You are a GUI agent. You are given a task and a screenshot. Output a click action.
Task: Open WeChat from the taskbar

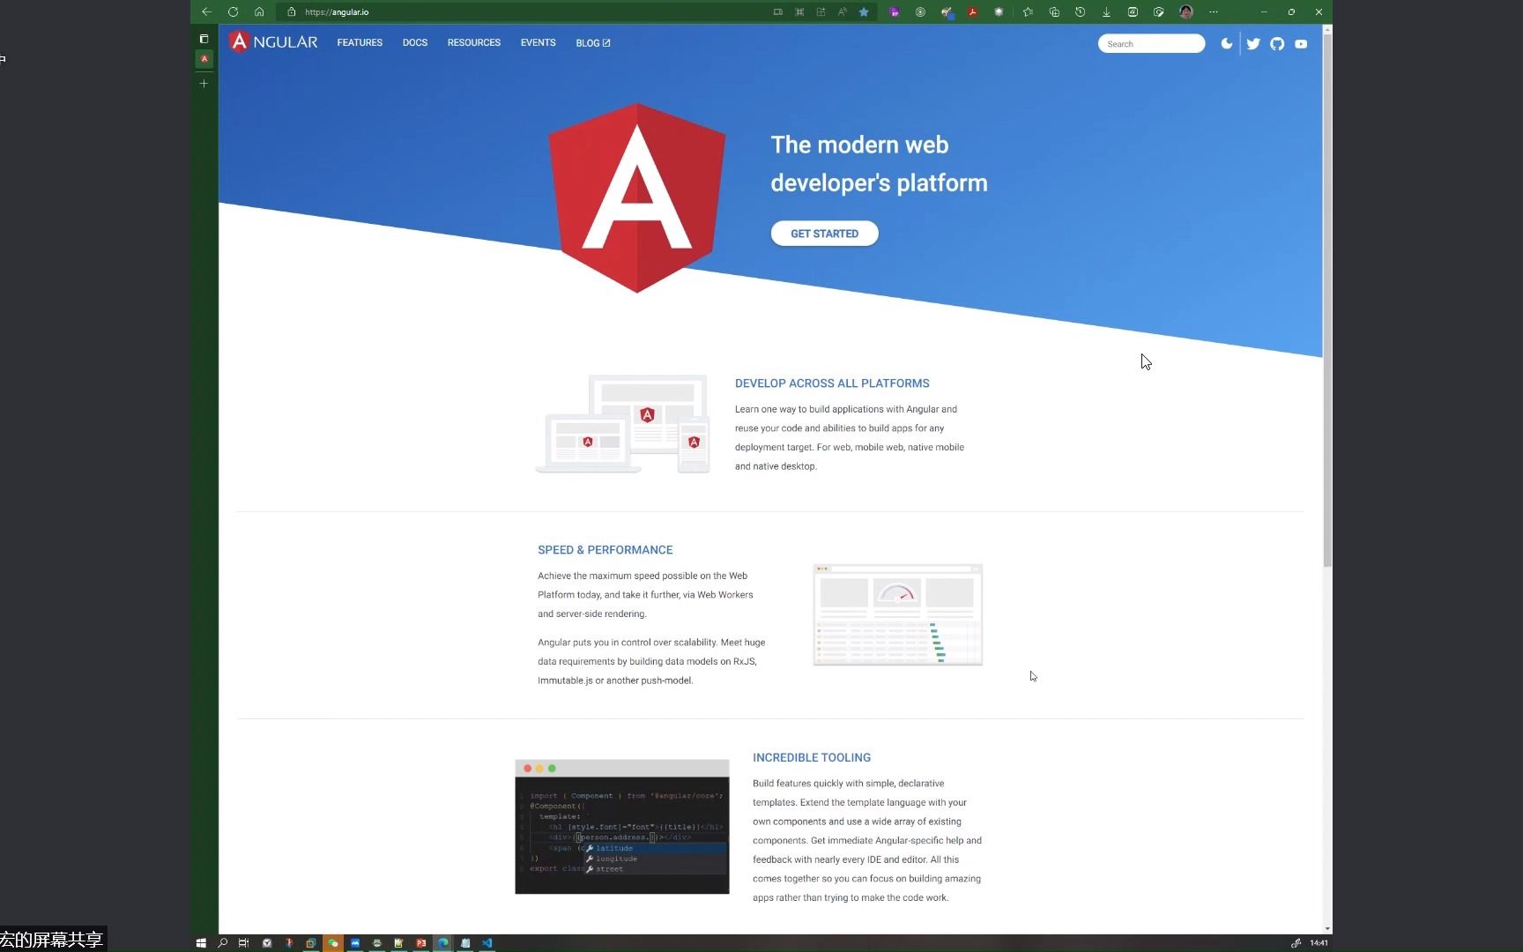click(x=333, y=942)
